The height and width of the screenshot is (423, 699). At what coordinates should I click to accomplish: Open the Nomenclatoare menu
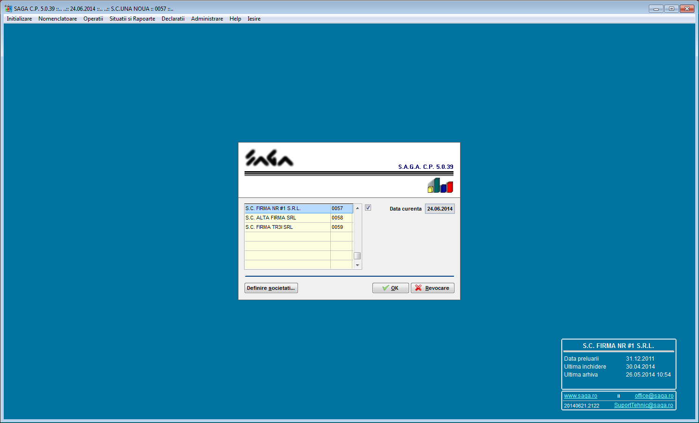(58, 19)
